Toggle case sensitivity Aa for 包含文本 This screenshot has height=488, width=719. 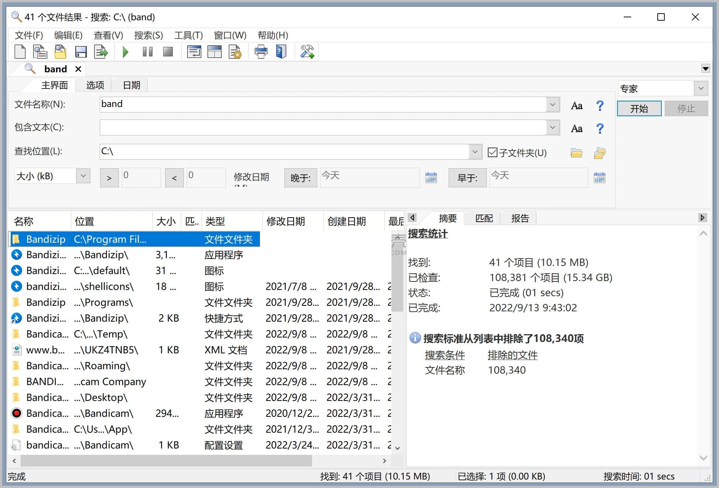(576, 128)
